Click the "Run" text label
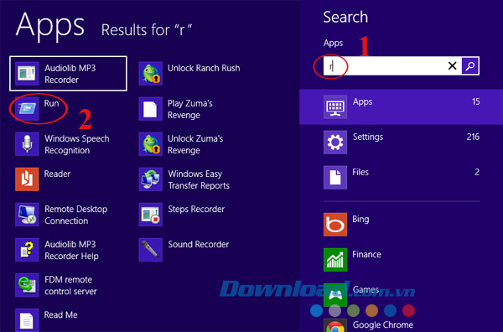The image size is (503, 332). 51,103
